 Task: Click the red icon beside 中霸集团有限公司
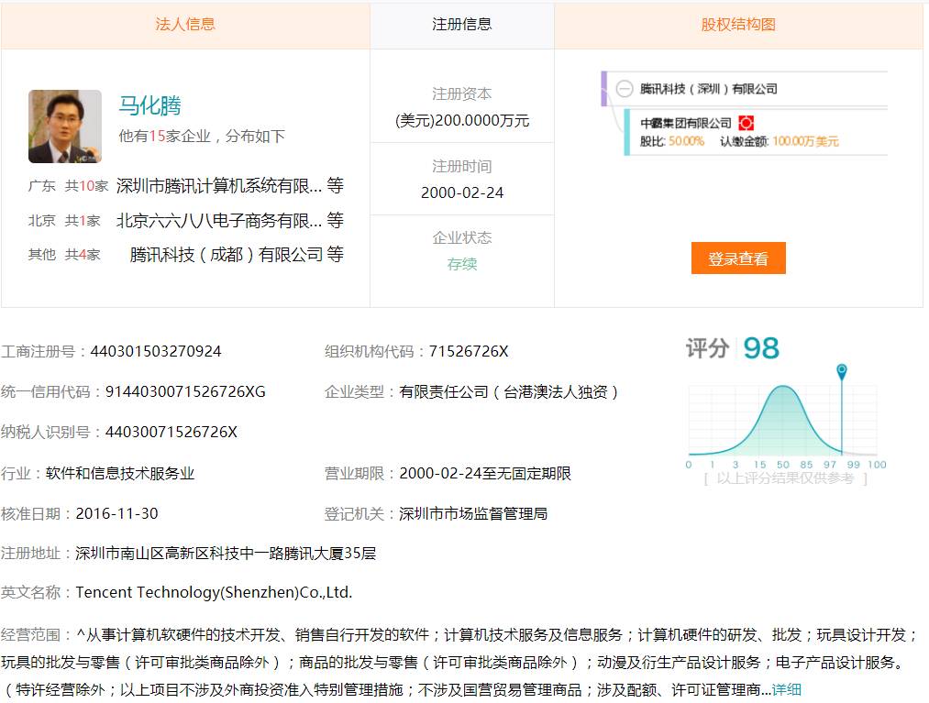point(746,123)
